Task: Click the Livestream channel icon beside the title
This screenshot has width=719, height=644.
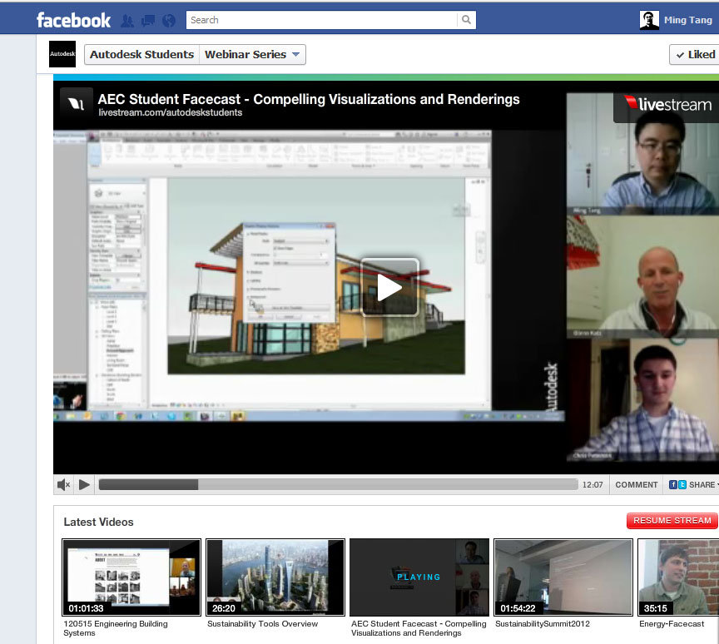Action: pos(76,104)
